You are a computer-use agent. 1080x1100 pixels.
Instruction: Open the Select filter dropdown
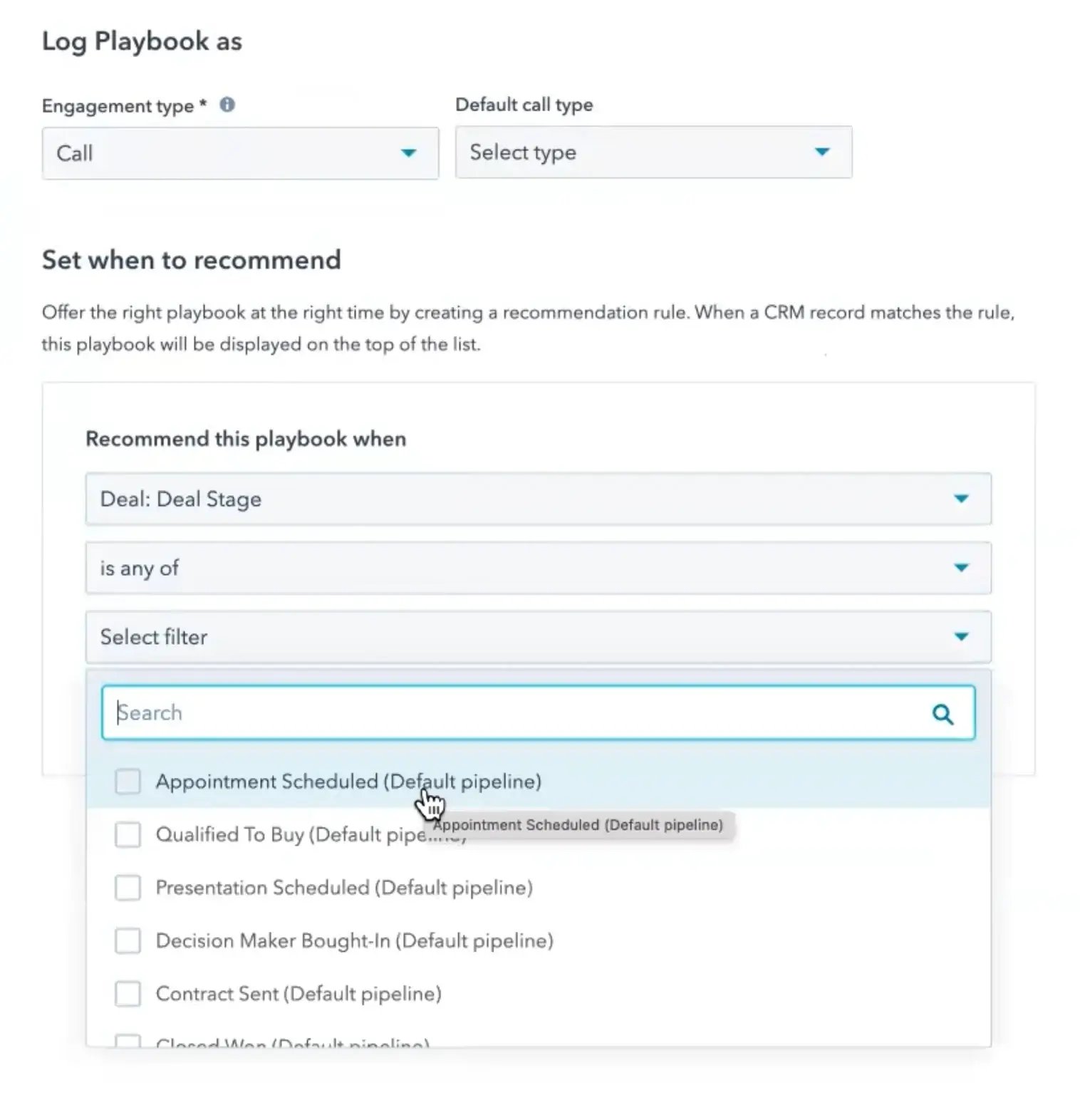coord(537,636)
